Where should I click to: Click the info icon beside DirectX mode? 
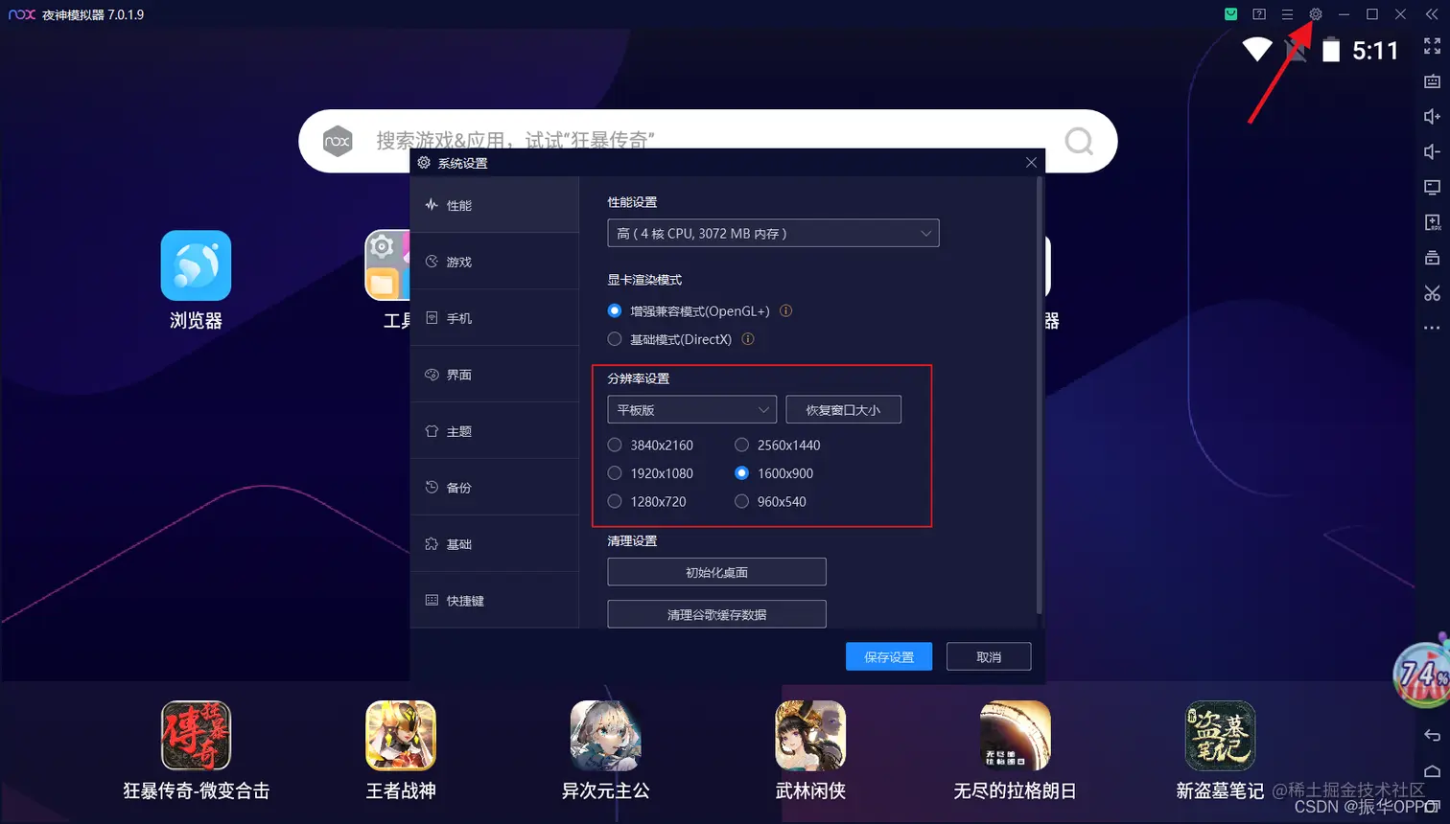[x=748, y=339]
